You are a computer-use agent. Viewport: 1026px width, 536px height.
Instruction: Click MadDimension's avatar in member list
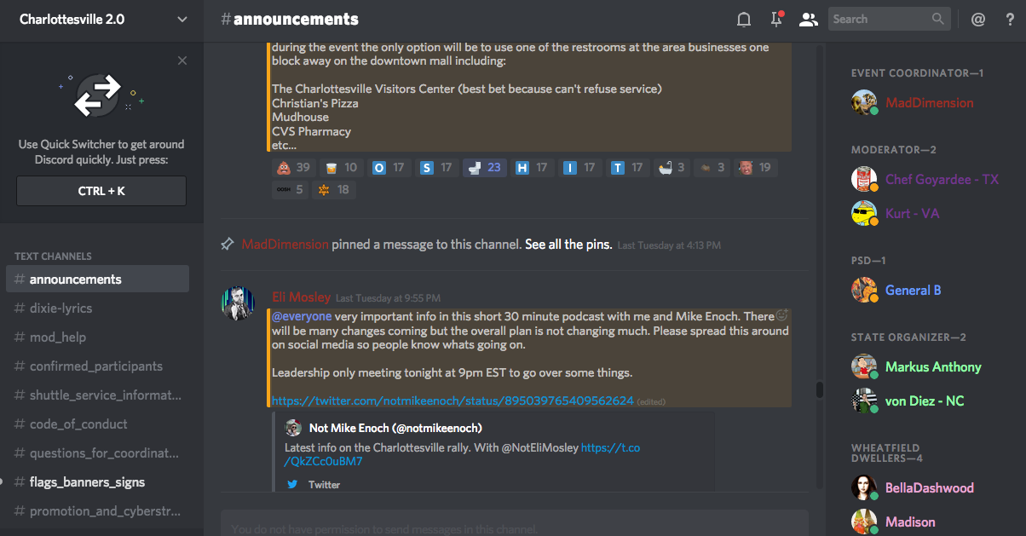click(x=864, y=102)
